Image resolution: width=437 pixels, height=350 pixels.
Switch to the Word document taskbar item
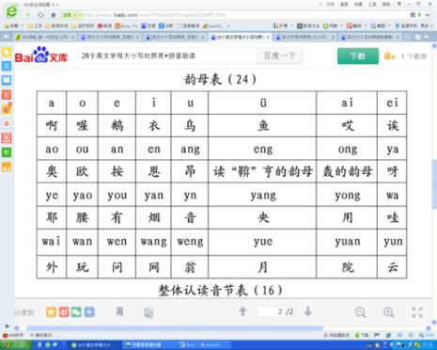pos(204,345)
